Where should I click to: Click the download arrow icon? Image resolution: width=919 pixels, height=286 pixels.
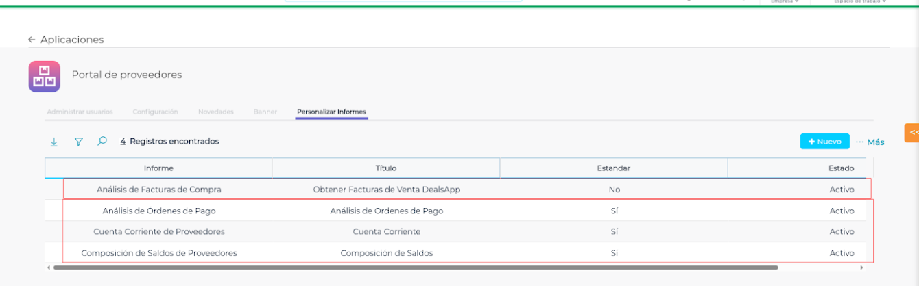pos(54,142)
